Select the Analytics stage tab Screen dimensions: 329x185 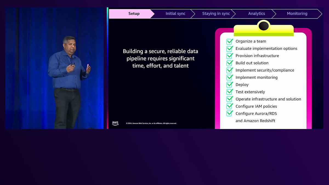click(257, 14)
